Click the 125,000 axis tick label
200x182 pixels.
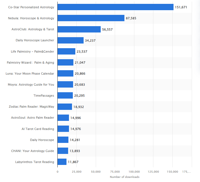[153, 172]
